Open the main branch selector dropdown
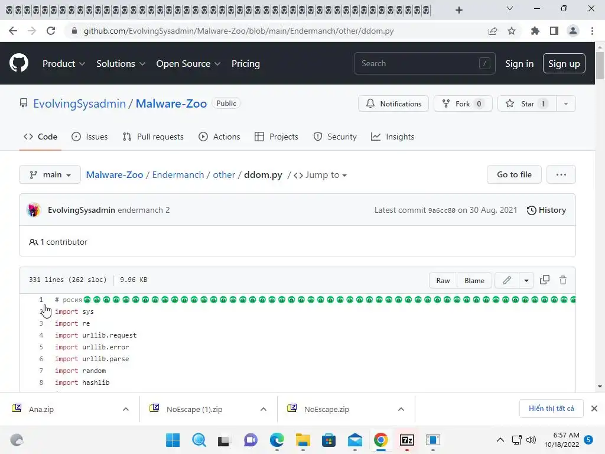The height and width of the screenshot is (454, 605). (x=50, y=175)
